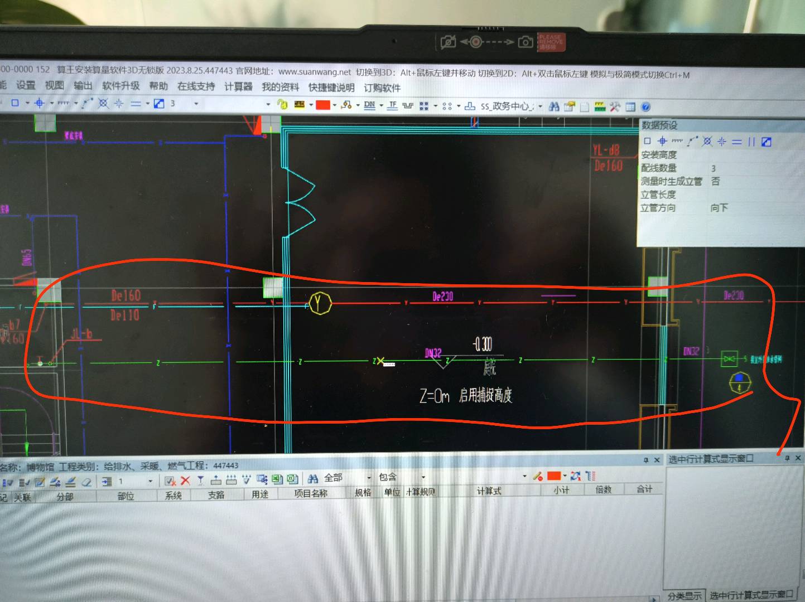Click green Excel export icon in bottom toolbar

click(x=277, y=479)
